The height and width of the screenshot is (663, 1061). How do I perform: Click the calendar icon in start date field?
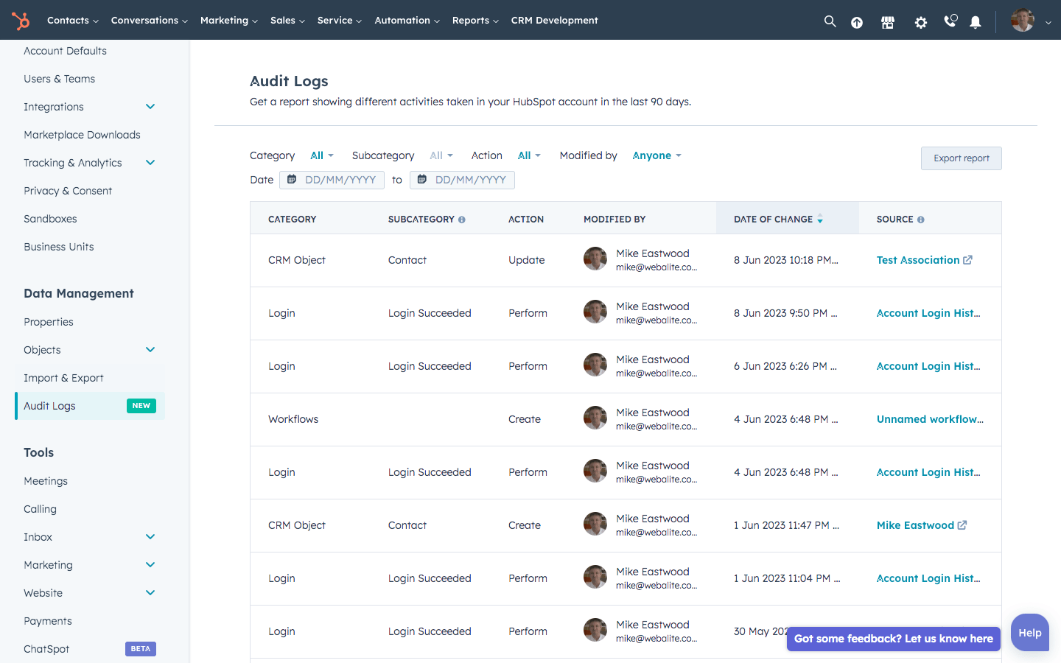click(x=292, y=180)
